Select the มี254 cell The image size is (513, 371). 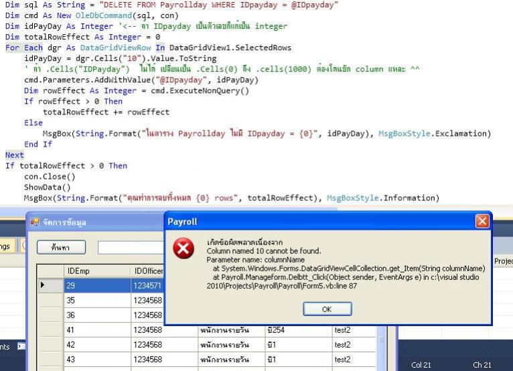[x=299, y=329]
